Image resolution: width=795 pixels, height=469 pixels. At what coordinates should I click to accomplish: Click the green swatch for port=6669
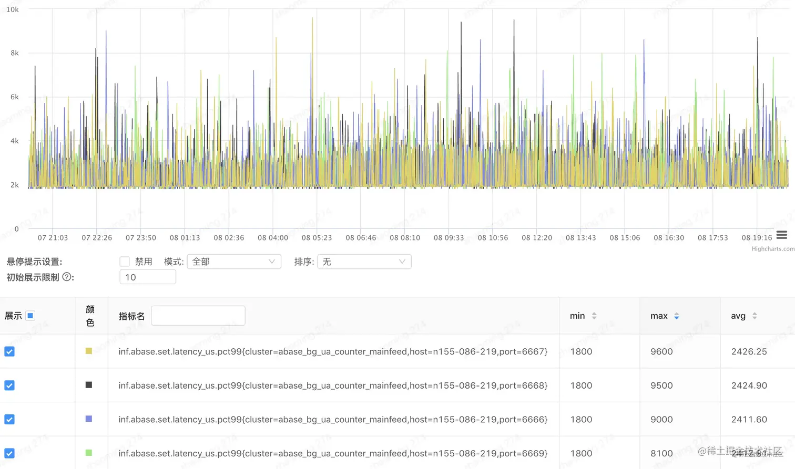pos(89,453)
